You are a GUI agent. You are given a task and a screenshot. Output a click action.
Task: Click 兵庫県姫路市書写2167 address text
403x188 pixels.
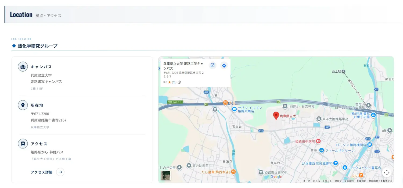[48, 120]
